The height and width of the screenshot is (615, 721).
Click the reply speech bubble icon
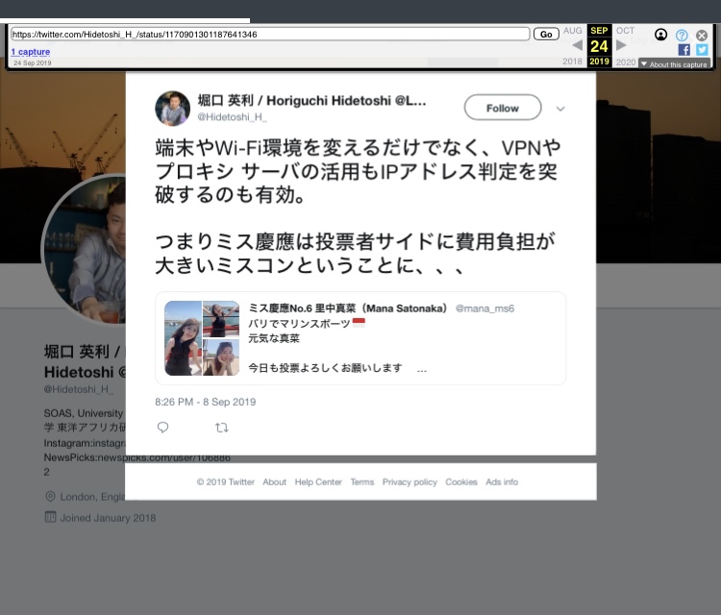(x=162, y=428)
